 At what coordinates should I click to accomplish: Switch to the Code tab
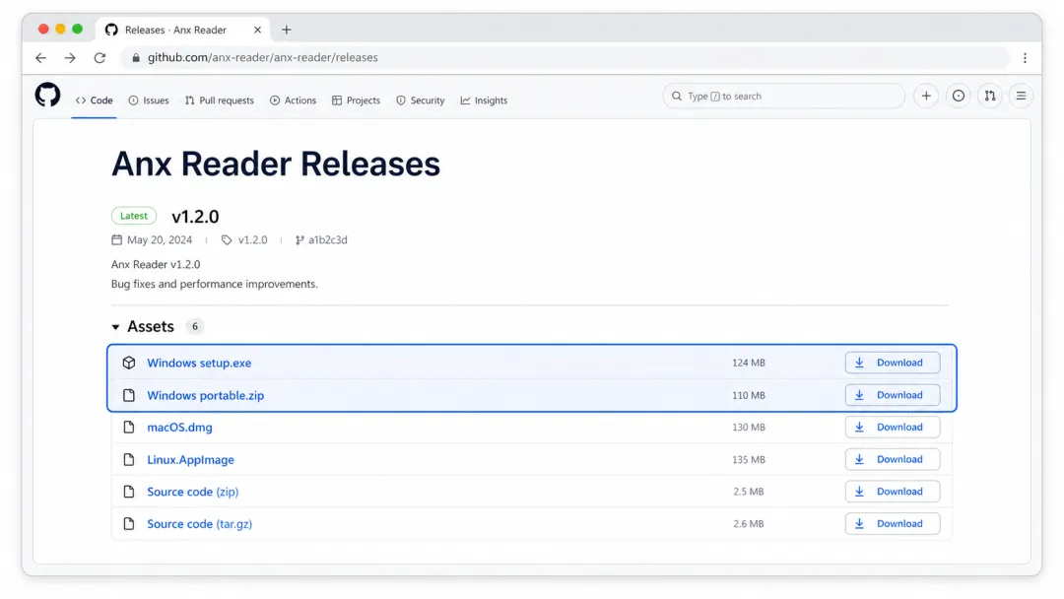tap(95, 100)
